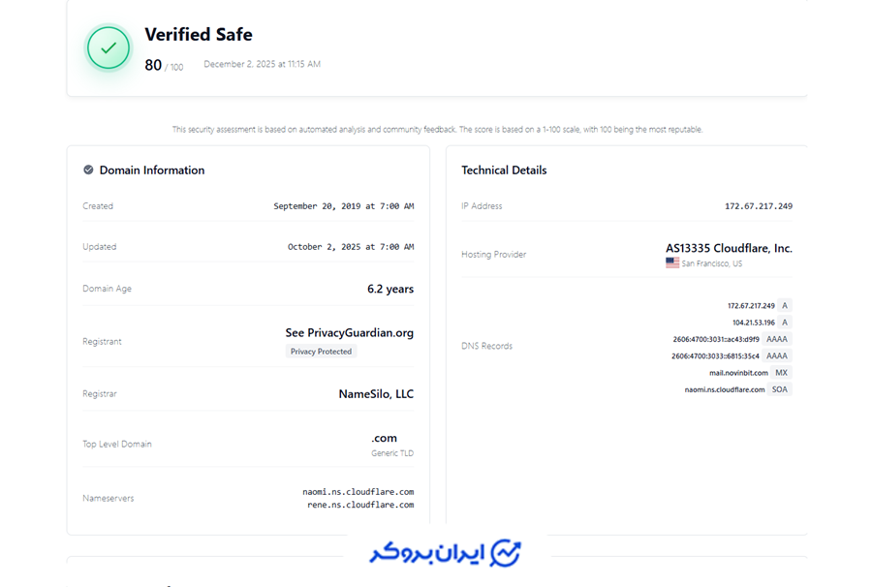
Task: Click the A tag beside 104.21.53.196
Action: (x=785, y=323)
